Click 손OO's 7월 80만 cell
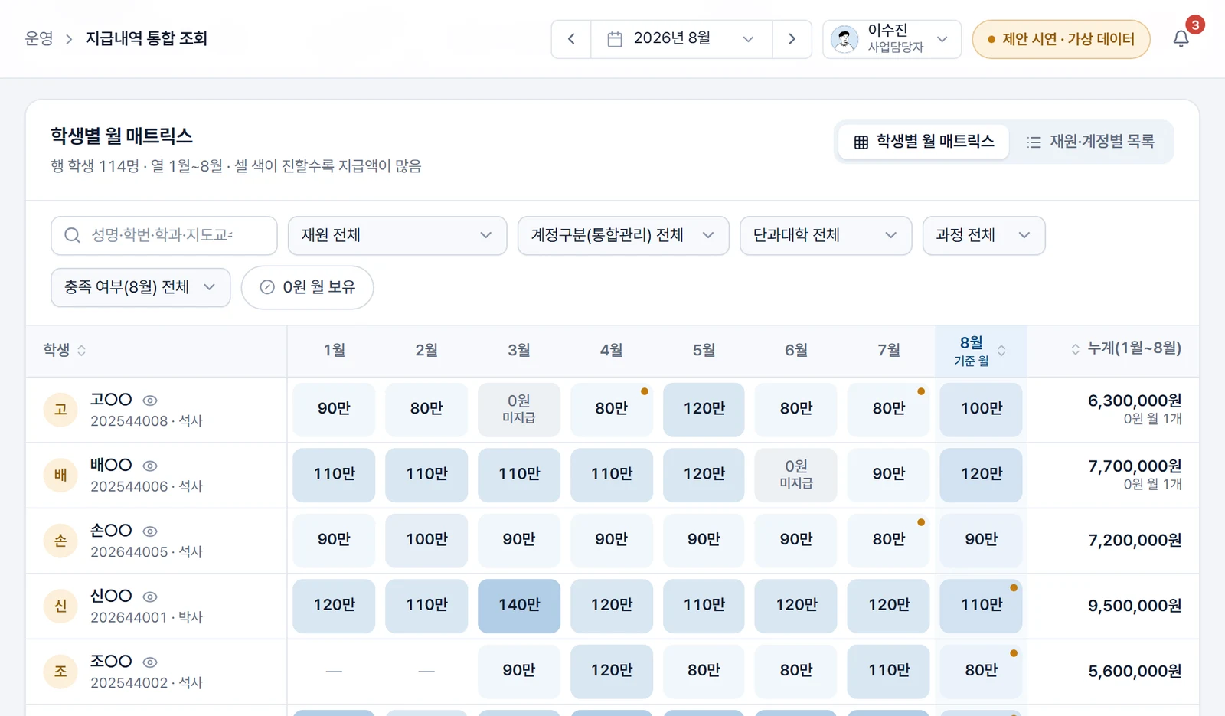The width and height of the screenshot is (1225, 716). 888,541
